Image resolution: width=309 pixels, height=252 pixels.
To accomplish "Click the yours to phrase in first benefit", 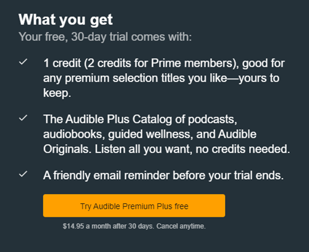I will click(259, 78).
